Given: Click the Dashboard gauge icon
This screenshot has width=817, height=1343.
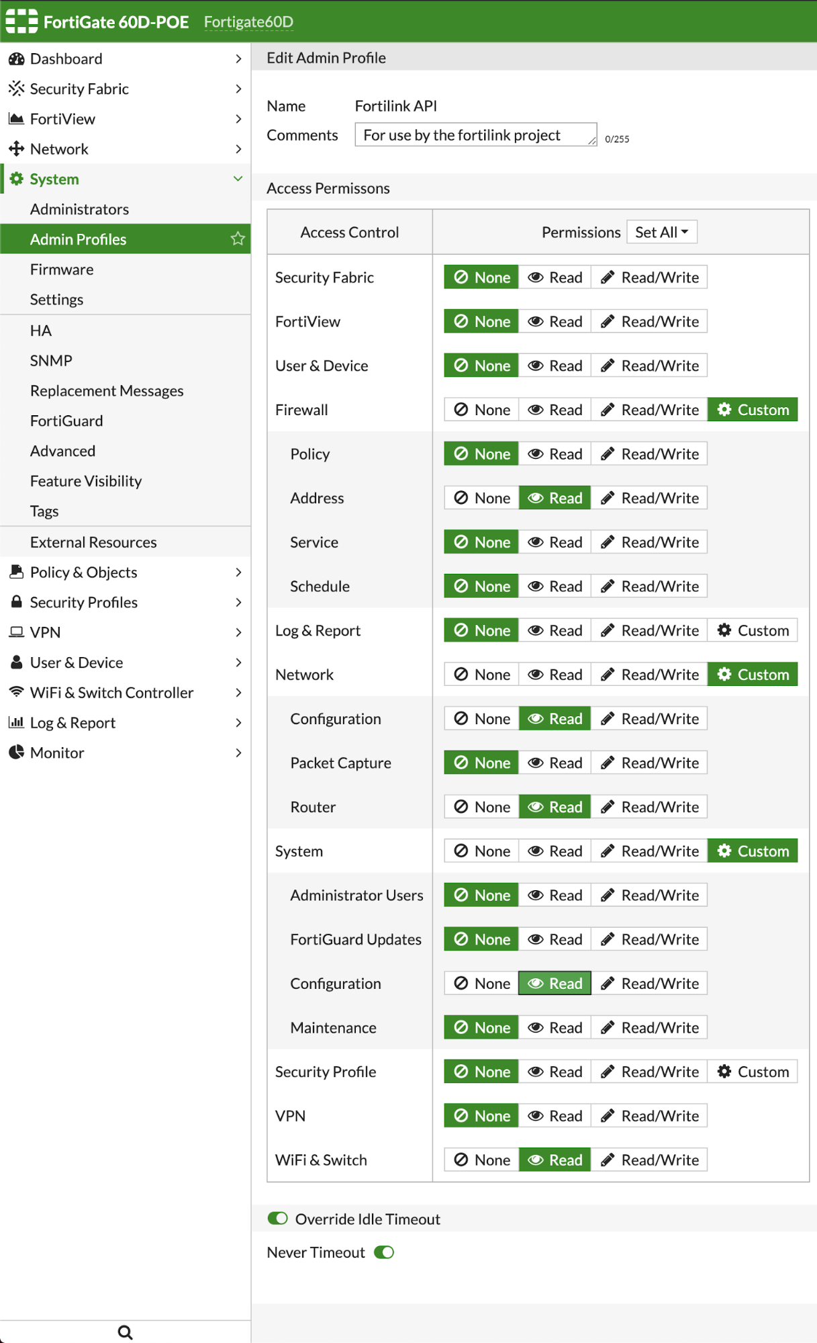Looking at the screenshot, I should click(x=16, y=58).
